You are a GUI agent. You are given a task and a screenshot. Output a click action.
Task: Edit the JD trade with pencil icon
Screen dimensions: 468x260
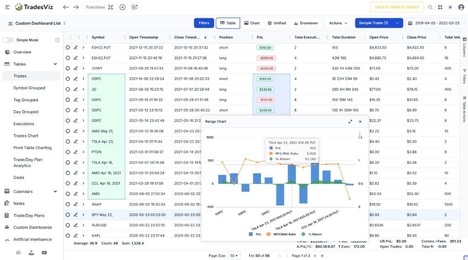click(x=75, y=89)
